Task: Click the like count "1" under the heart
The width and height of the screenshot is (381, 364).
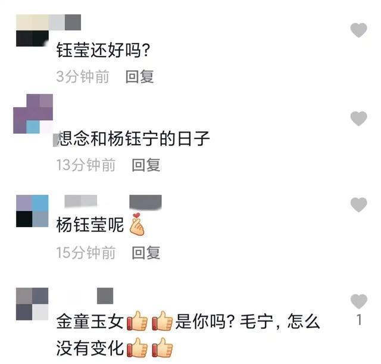Action: pos(359,320)
